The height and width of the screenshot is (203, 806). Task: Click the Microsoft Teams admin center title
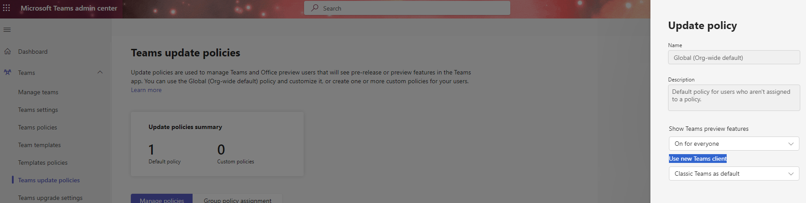(69, 8)
